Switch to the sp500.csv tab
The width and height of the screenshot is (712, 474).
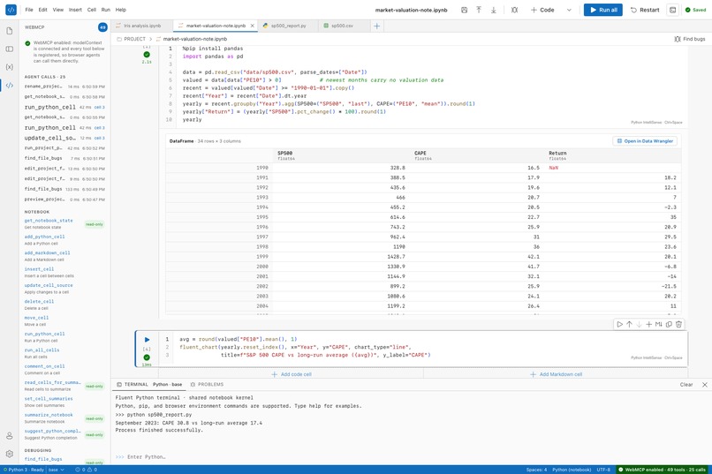click(342, 26)
